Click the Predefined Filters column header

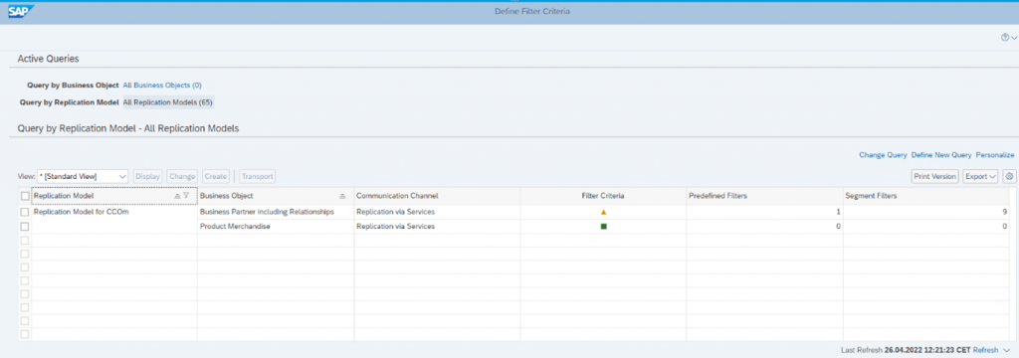(764, 196)
